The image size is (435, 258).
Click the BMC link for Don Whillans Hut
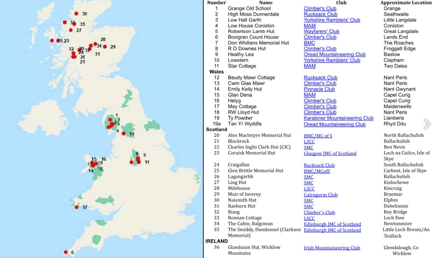[309, 43]
